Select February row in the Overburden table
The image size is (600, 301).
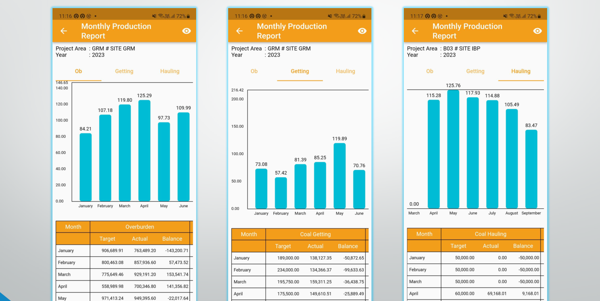[x=123, y=262]
